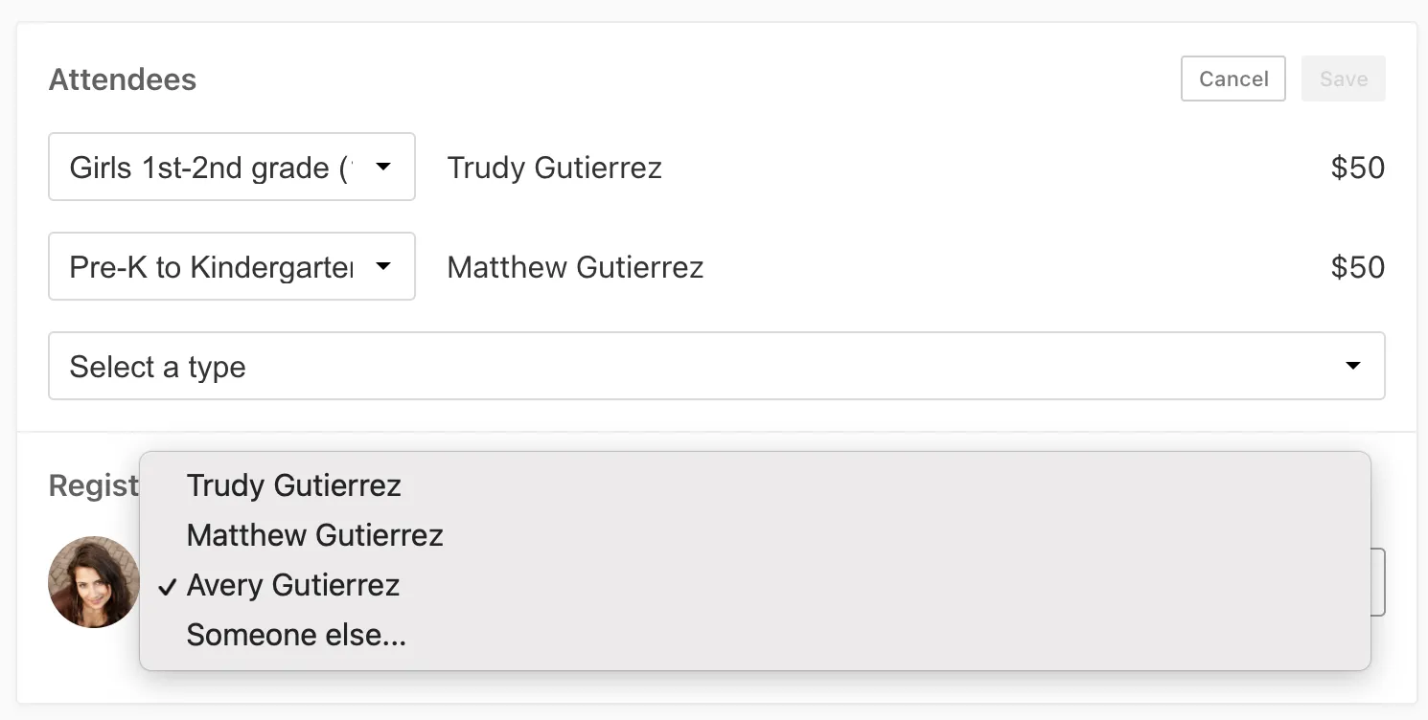Image resolution: width=1428 pixels, height=720 pixels.
Task: Click the registrant's profile photo
Action: point(93,582)
